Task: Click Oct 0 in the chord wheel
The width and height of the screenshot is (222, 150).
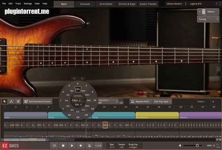Action: 78,105
